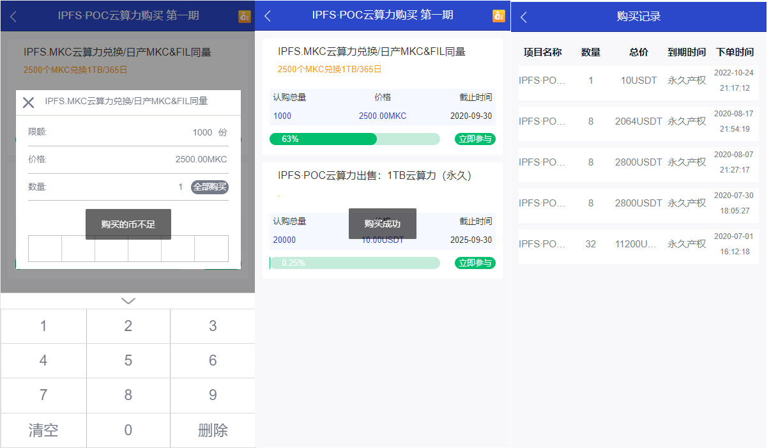Tap the 删除 delete key
The image size is (771, 448).
pos(213,430)
